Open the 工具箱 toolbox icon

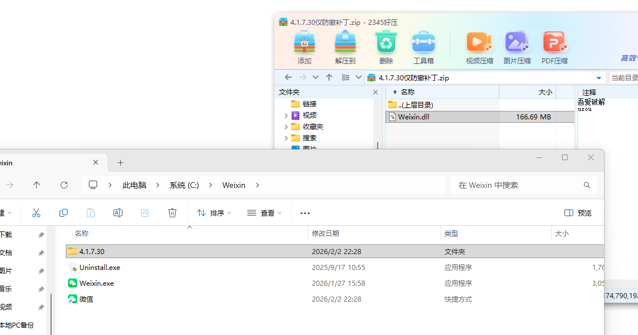click(423, 44)
